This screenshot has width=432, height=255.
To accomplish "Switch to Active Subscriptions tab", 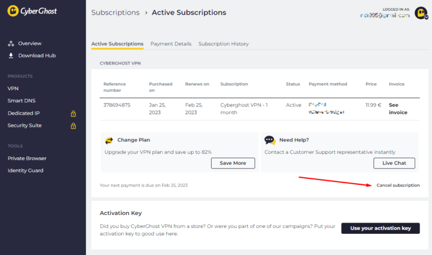I will (117, 44).
